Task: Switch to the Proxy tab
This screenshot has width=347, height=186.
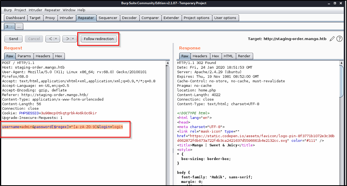Action: pyautogui.click(x=50, y=18)
